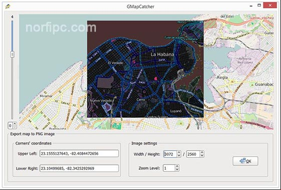This screenshot has width=281, height=190.
Task: Click the pink marker on the map
Action: [x=156, y=78]
